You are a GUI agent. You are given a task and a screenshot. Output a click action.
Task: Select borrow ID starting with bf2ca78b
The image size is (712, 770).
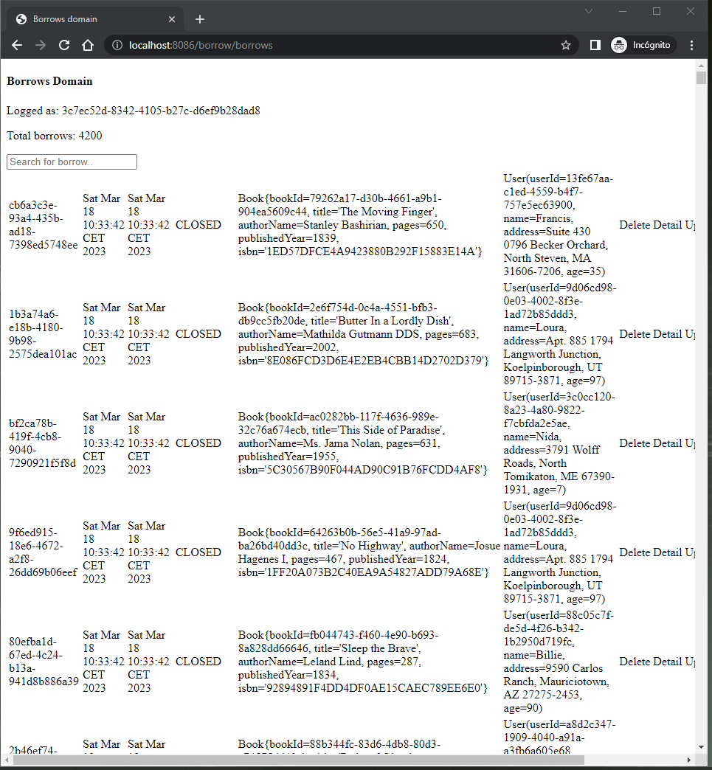pos(42,443)
